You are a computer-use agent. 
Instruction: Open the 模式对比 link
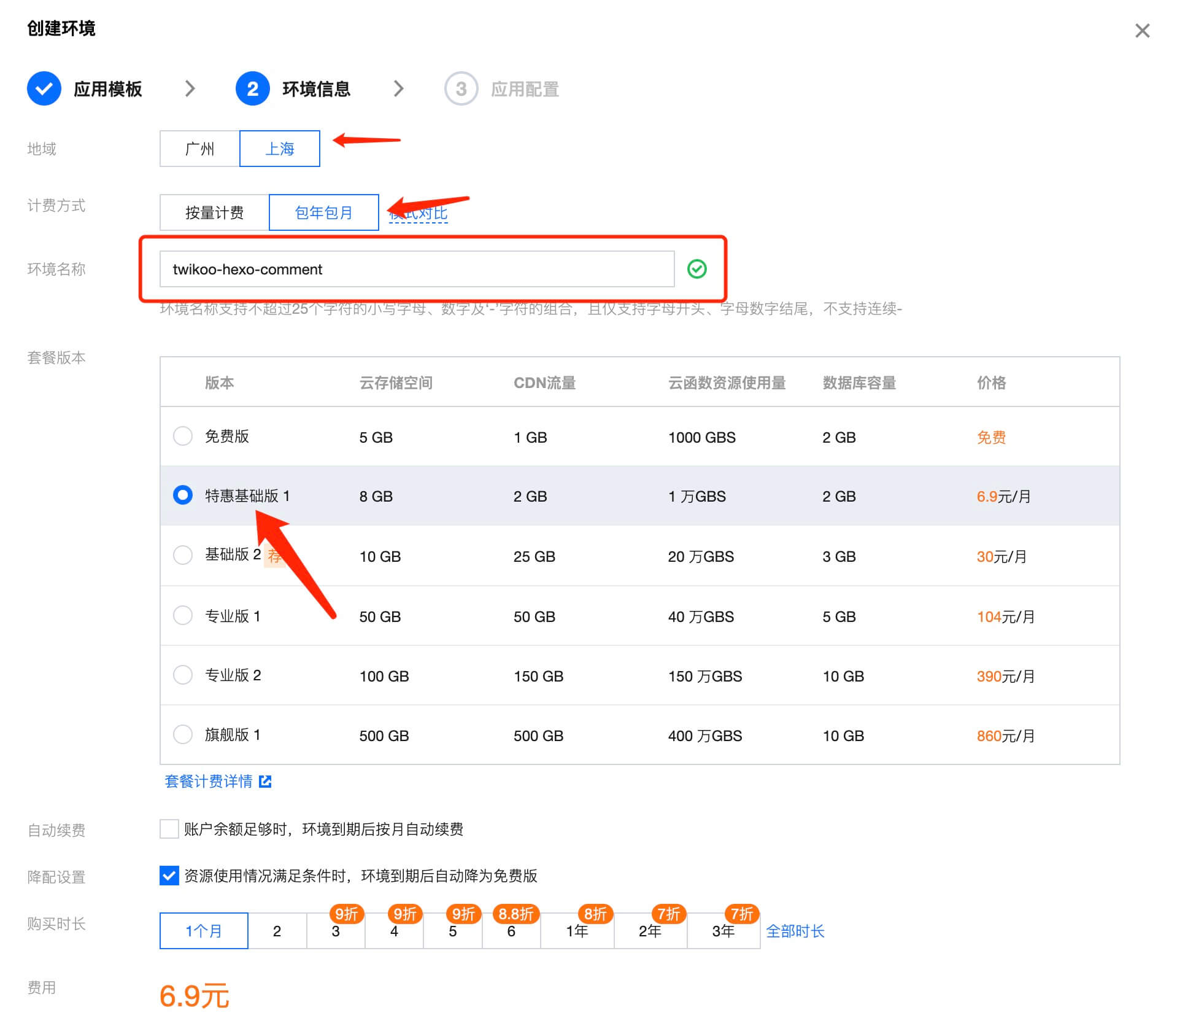pos(419,214)
